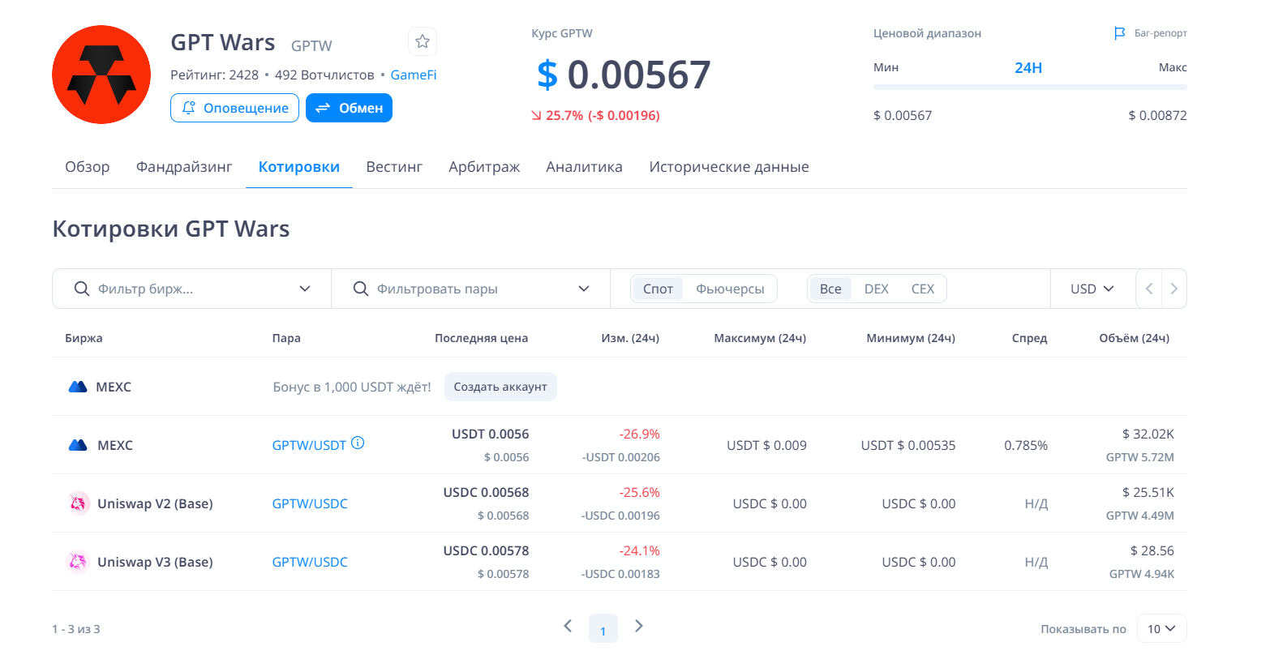Select page number 1
This screenshot has width=1270, height=672.
[x=603, y=629]
